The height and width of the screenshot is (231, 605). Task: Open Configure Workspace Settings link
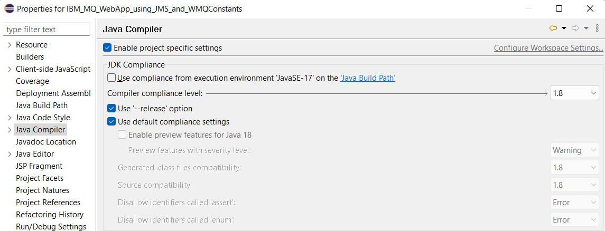click(x=548, y=48)
